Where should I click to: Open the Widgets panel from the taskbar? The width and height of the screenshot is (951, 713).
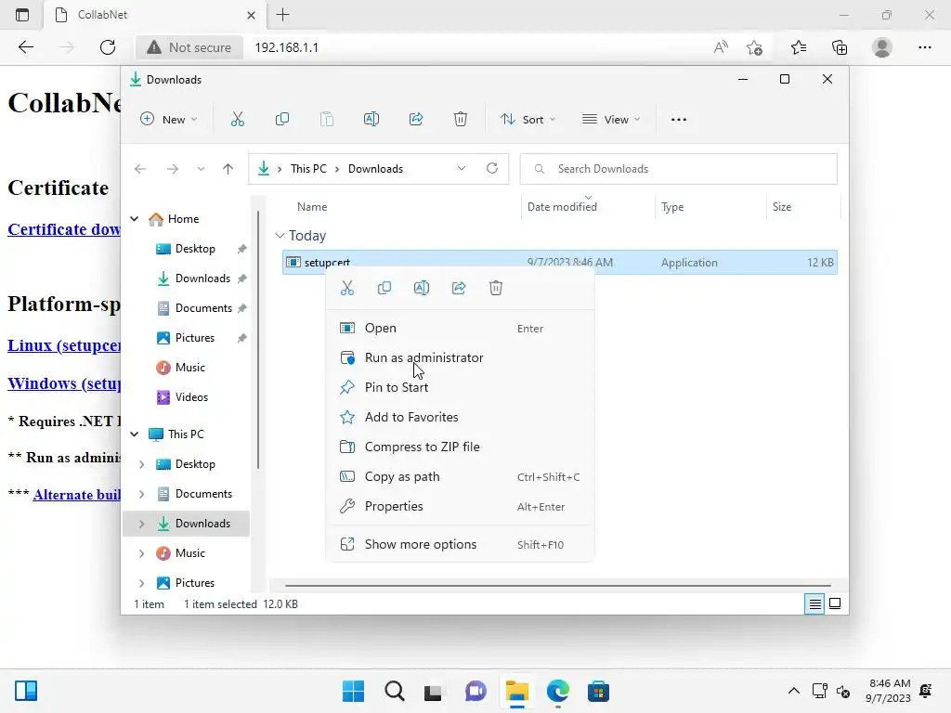pyautogui.click(x=26, y=691)
